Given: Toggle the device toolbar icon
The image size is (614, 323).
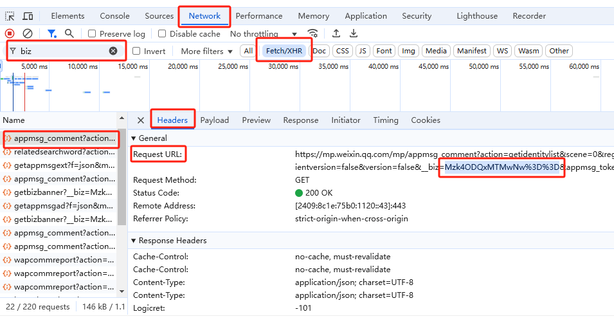Looking at the screenshot, I should (x=28, y=16).
